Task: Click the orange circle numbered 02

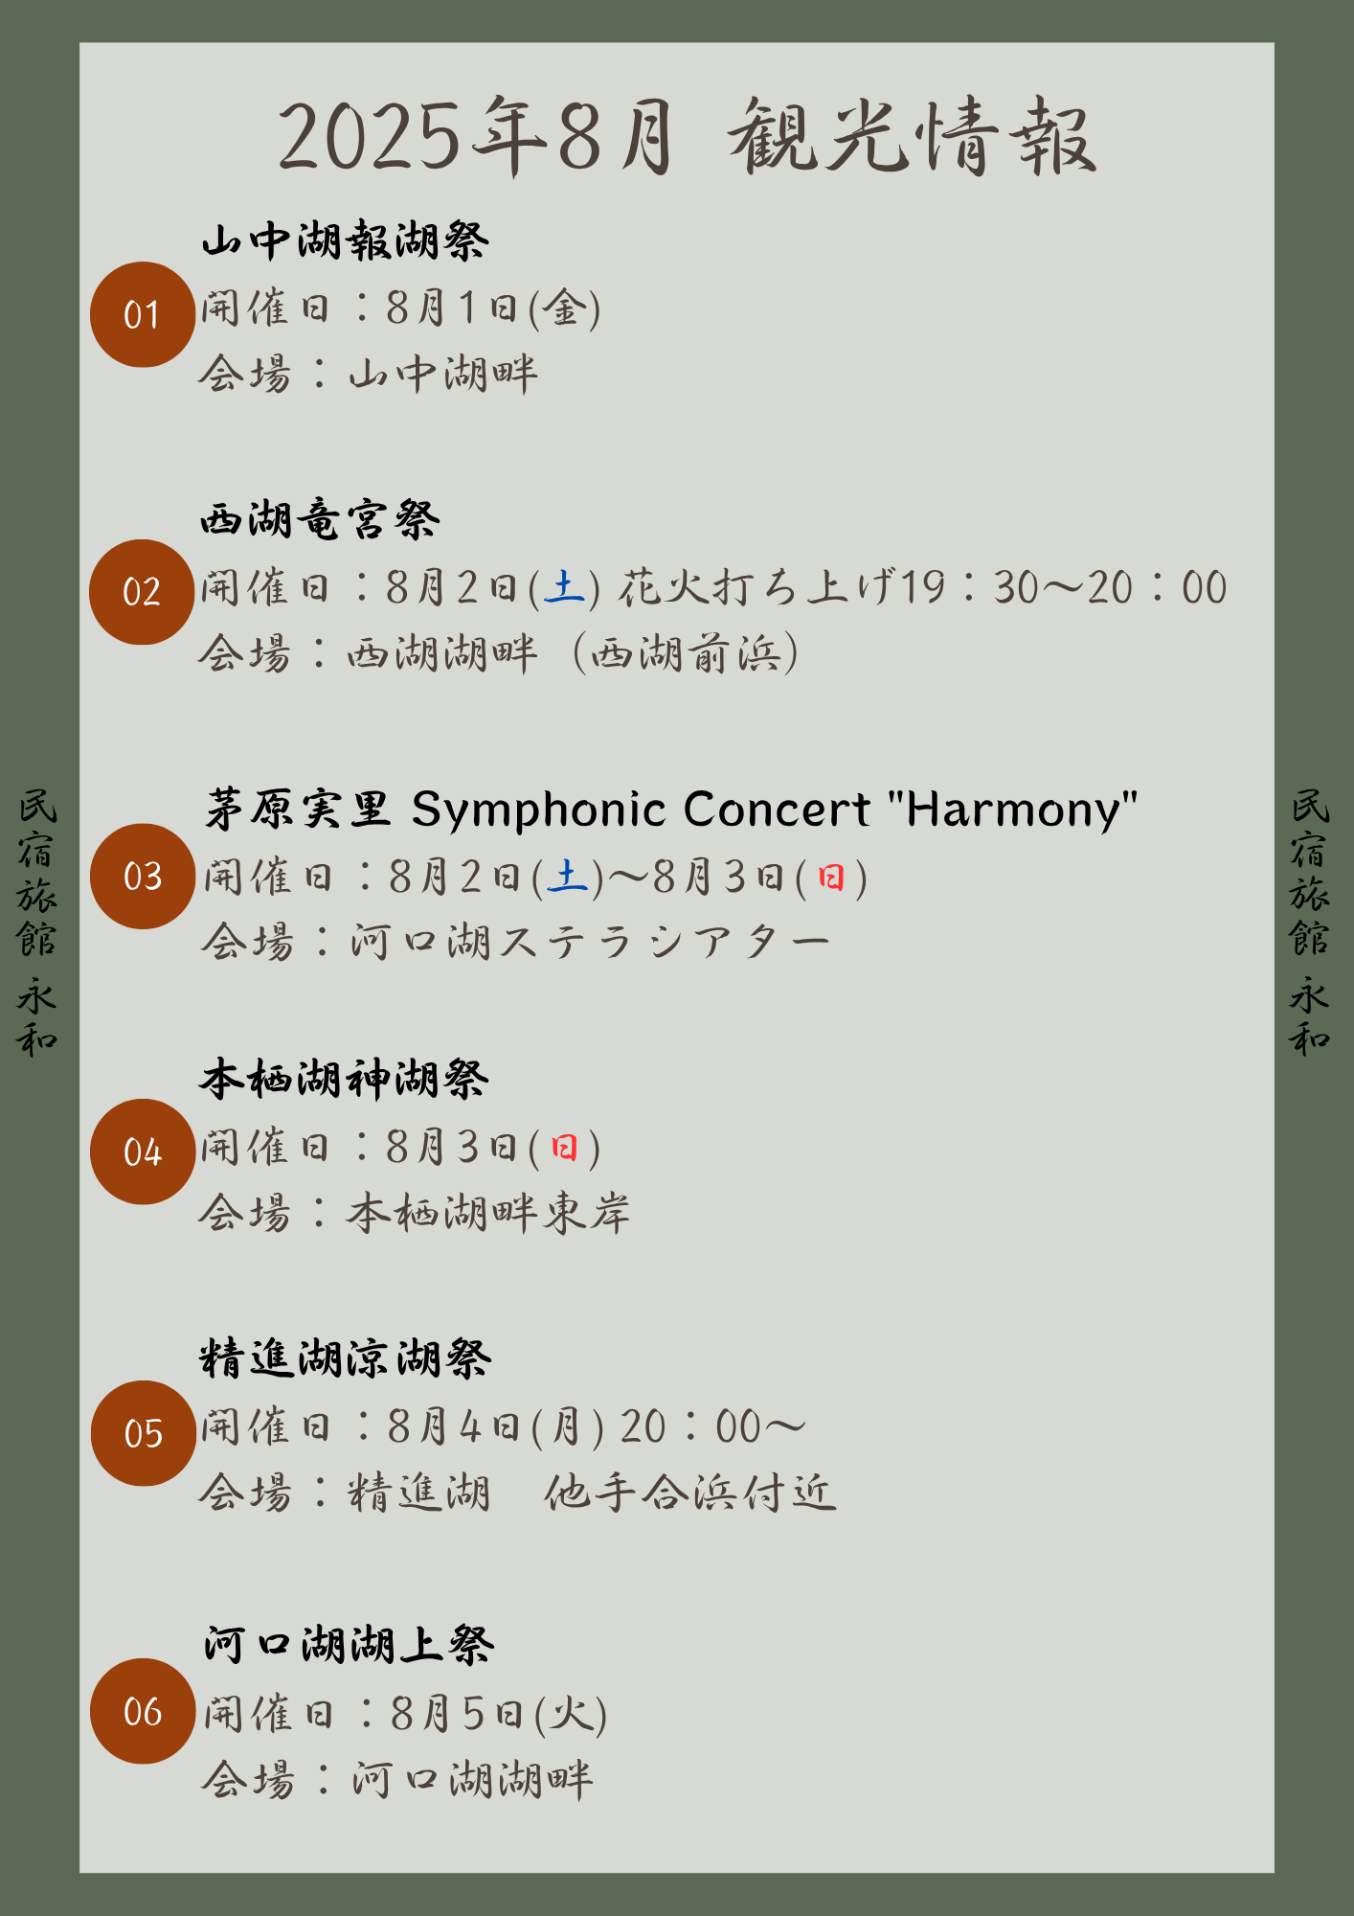Action: [142, 592]
